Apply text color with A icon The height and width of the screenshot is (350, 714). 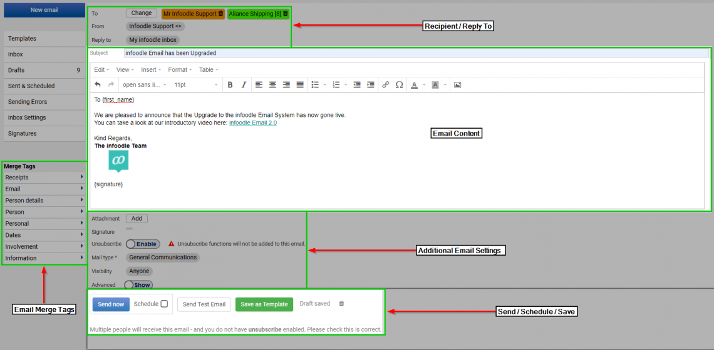(x=415, y=84)
